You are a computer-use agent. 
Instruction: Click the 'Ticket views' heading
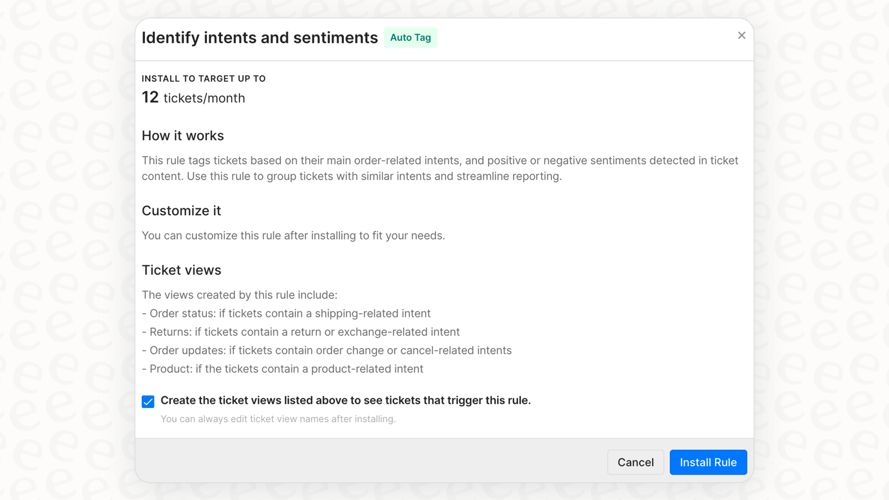(181, 270)
